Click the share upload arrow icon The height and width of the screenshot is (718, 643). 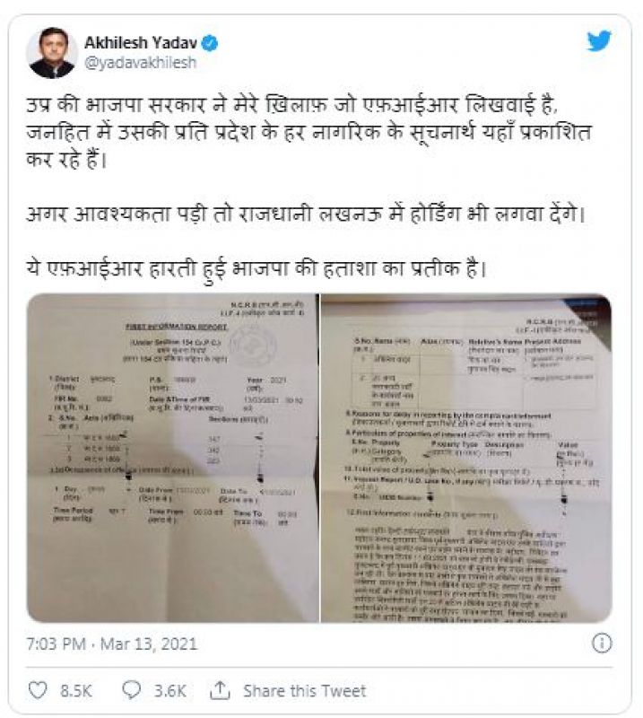220,690
